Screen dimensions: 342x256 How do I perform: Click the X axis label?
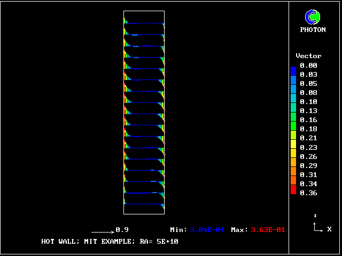(x=329, y=229)
